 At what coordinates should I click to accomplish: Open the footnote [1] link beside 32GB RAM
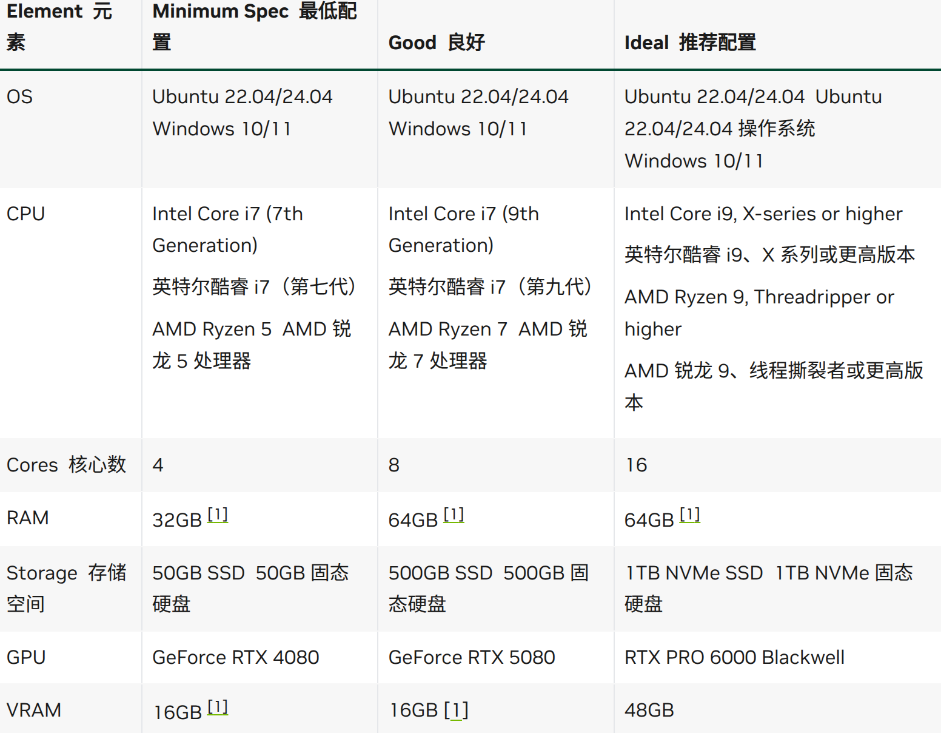click(x=218, y=515)
